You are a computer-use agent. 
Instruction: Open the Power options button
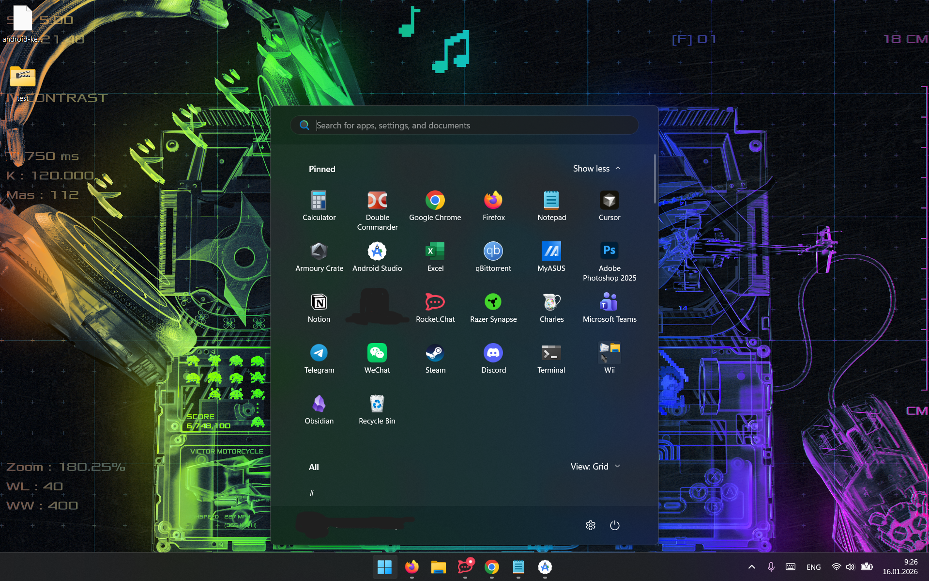tap(615, 525)
